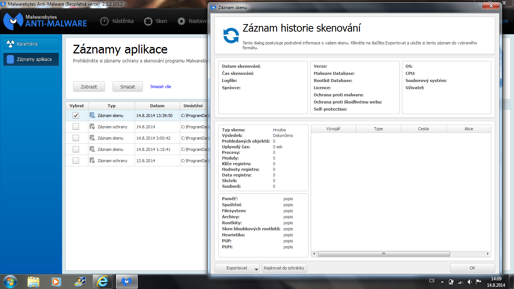Click the network signal tray icon
The height and width of the screenshot is (289, 514).
tap(461, 281)
